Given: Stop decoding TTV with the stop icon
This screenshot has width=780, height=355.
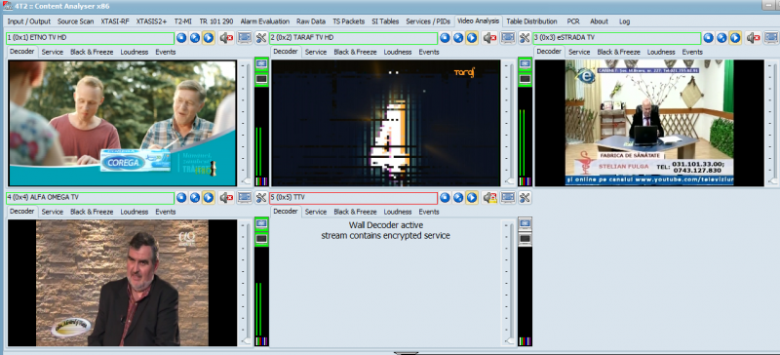Looking at the screenshot, I should (446, 198).
